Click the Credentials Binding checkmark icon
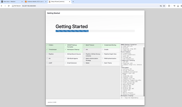Viewport: 182px width, 107px height. [x=103, y=45]
